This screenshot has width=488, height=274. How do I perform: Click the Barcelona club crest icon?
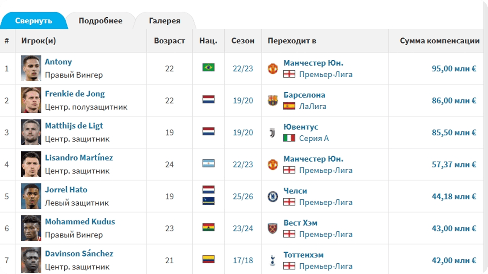273,100
